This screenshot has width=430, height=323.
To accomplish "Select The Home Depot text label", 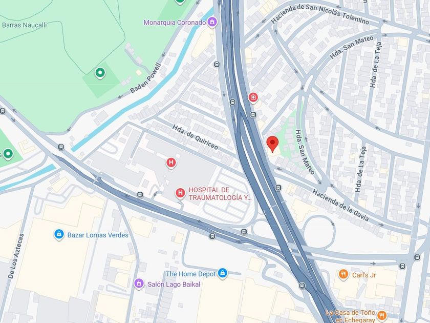I will 191,274.
